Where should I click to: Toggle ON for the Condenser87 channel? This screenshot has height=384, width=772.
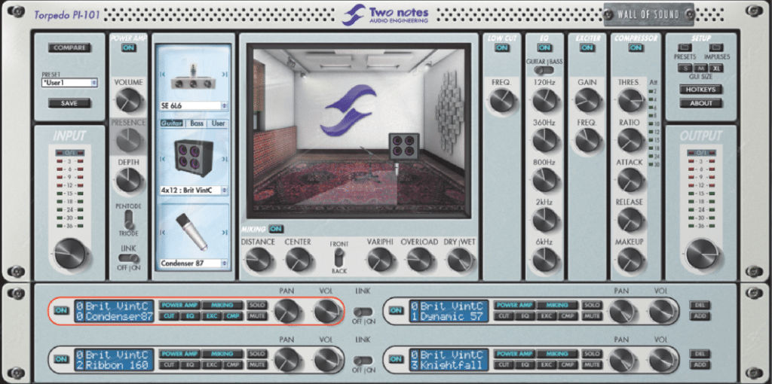[62, 311]
